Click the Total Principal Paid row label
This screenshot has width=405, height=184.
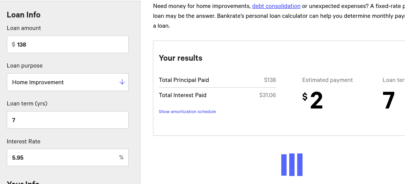coord(184,80)
